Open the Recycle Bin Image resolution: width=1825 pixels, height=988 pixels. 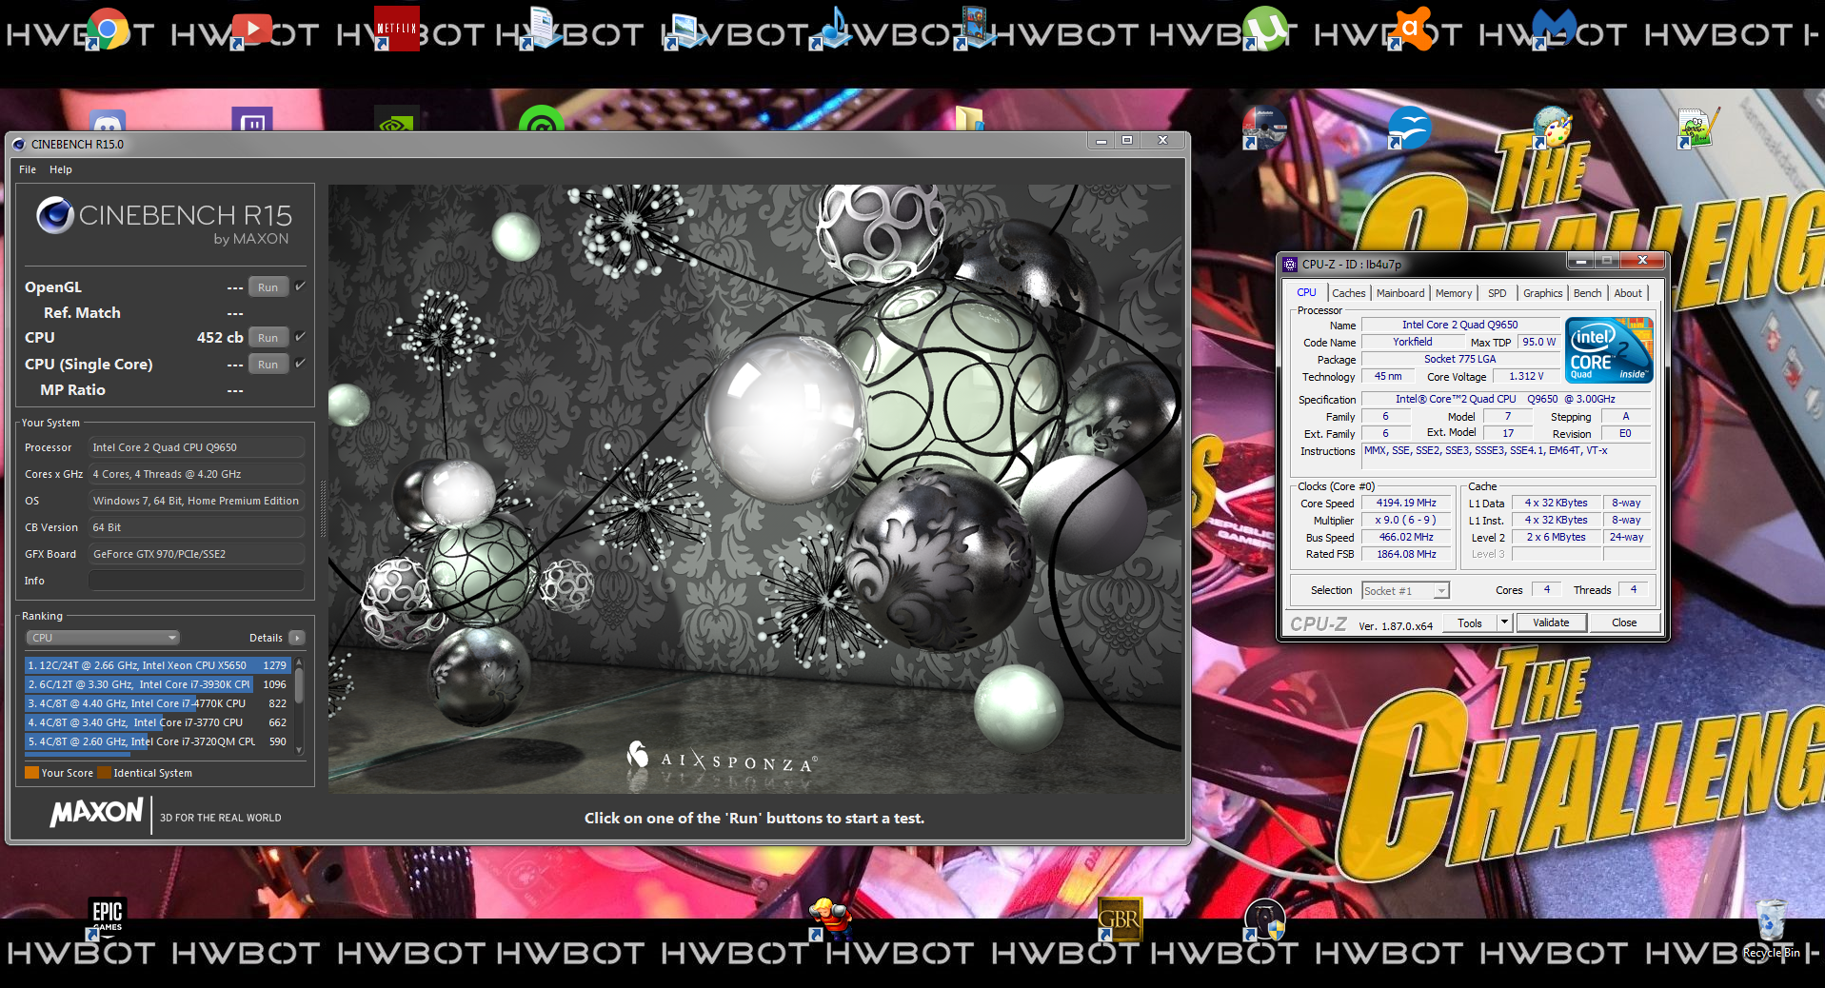click(1771, 927)
